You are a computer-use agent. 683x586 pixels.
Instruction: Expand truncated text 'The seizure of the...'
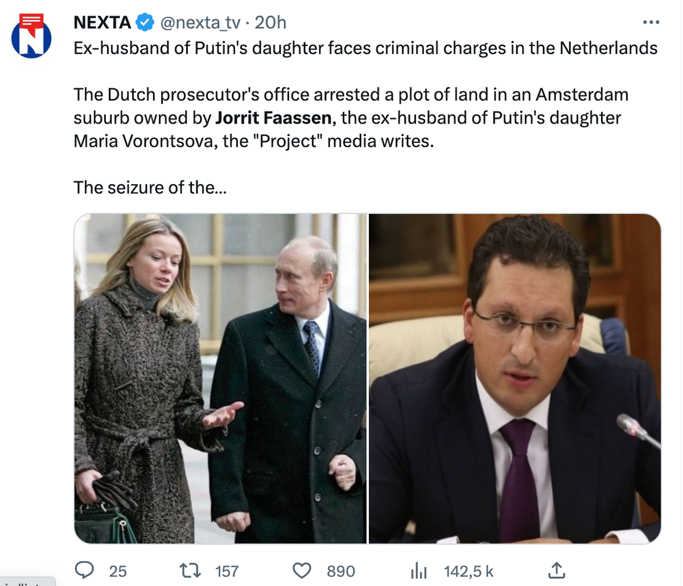click(x=150, y=187)
